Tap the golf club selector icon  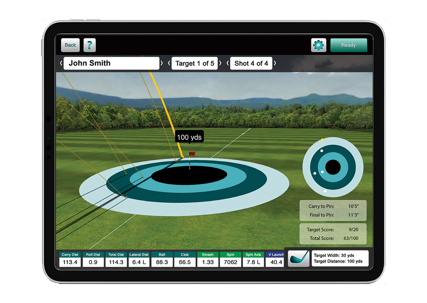[x=299, y=259]
